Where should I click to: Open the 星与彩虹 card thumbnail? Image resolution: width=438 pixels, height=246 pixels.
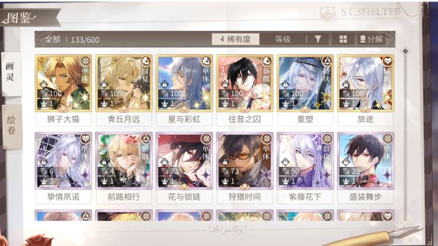pos(184,83)
